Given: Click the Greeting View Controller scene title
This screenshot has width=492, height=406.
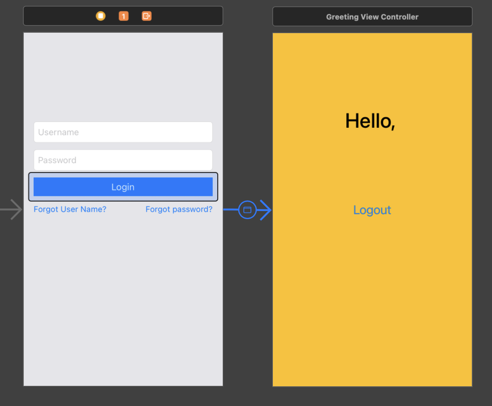Looking at the screenshot, I should pyautogui.click(x=372, y=17).
